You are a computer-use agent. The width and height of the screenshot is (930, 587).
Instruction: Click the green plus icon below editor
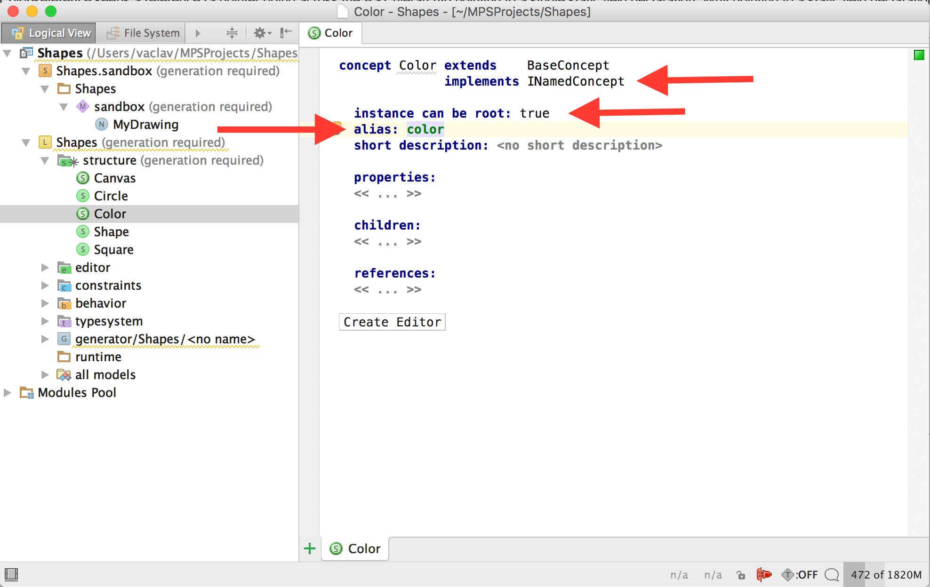(x=310, y=548)
